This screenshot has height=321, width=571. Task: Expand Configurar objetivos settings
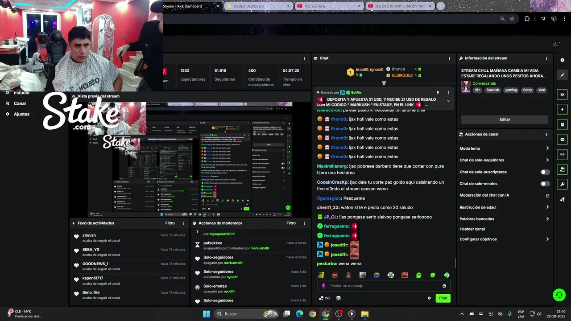coord(547,239)
